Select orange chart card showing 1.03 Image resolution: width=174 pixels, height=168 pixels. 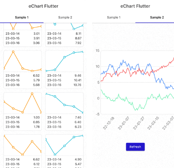[23, 111]
